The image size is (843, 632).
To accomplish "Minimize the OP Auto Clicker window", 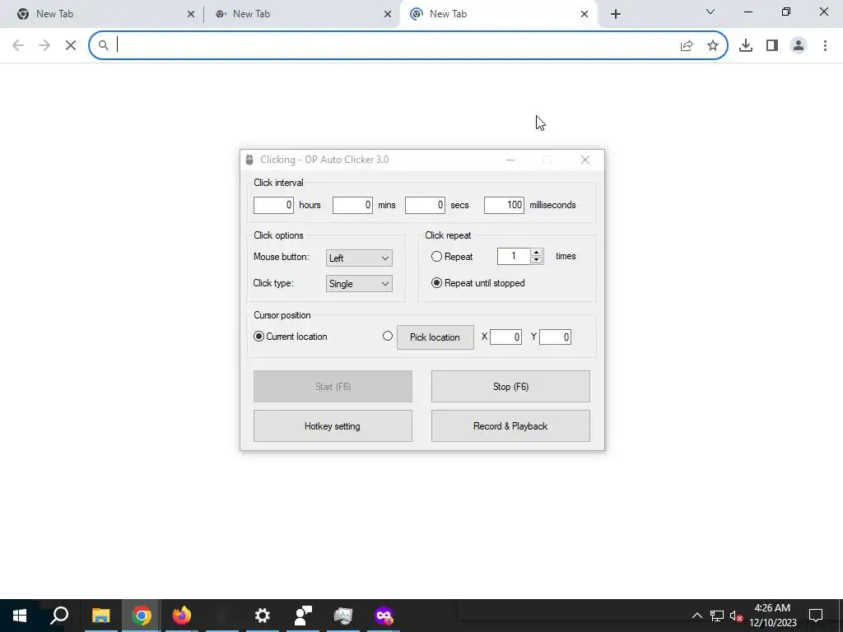I will tap(510, 160).
